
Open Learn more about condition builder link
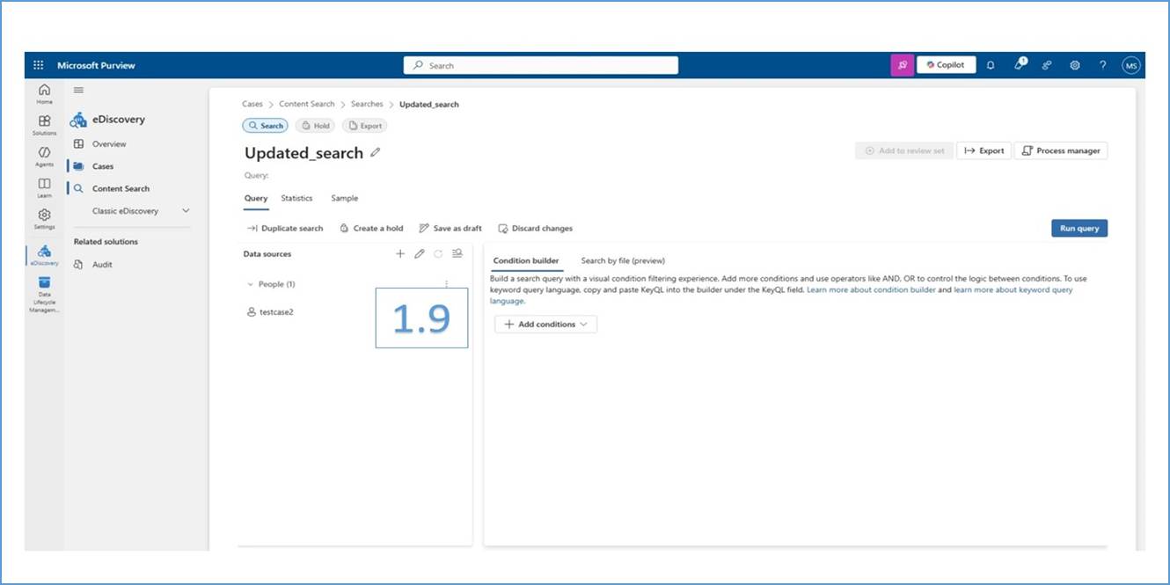871,289
